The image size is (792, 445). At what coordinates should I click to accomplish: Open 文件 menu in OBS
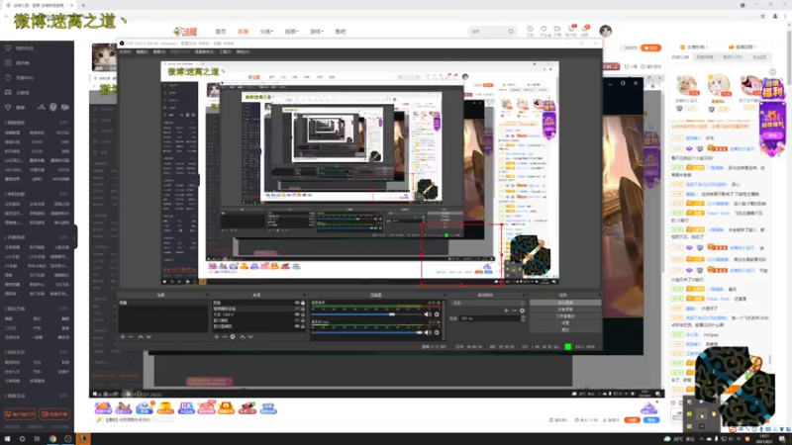125,52
